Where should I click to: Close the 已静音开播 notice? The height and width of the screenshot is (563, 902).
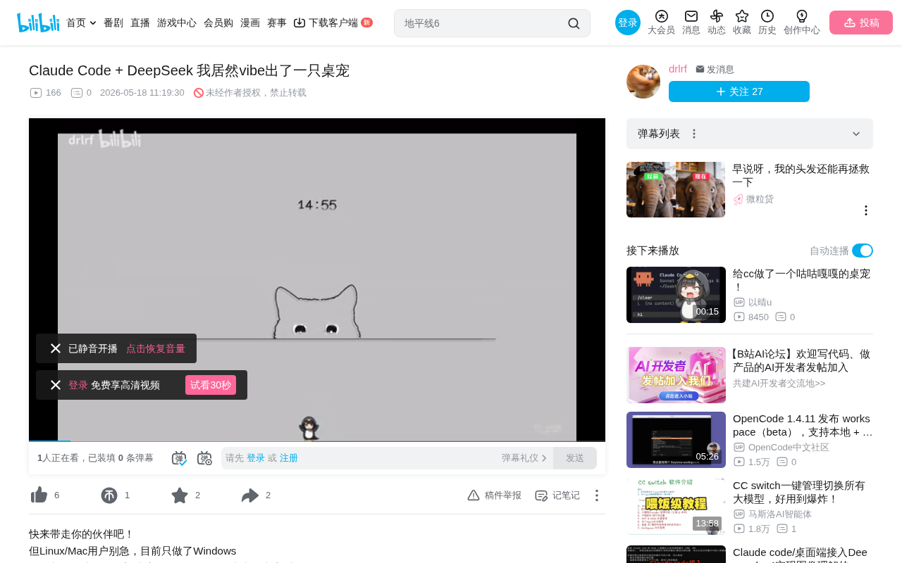tap(56, 348)
